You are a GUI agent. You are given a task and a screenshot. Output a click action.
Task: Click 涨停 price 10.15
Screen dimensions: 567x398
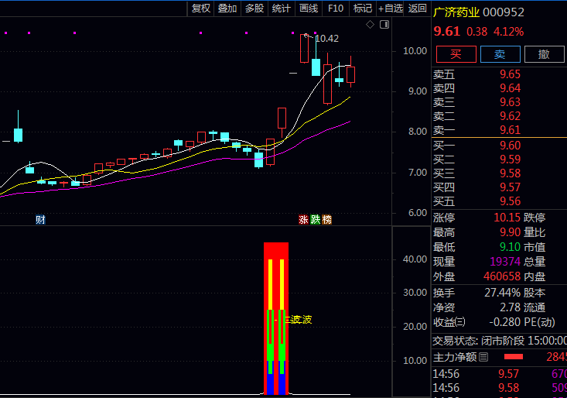[x=507, y=218]
